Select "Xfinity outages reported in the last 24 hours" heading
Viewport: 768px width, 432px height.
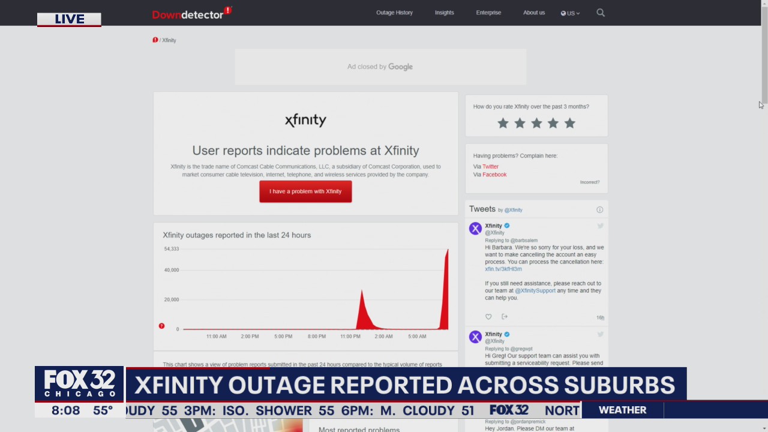click(x=237, y=235)
